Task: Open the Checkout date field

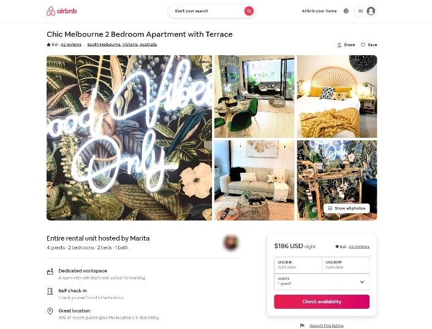Action: point(346,265)
